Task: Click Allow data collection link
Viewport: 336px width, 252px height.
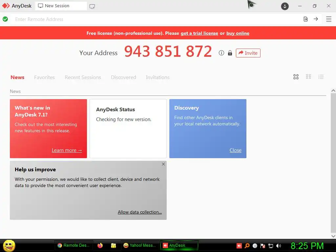Action: (x=140, y=212)
